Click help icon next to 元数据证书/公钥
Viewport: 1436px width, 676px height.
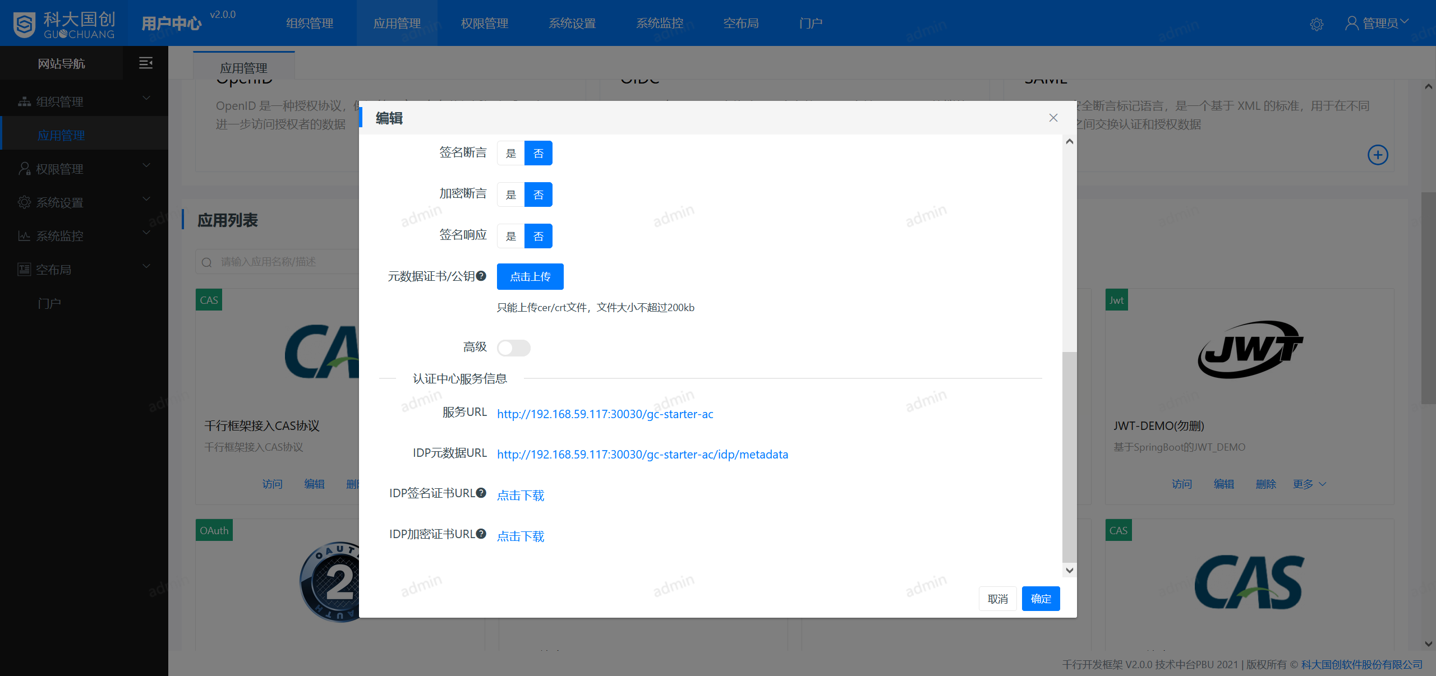(481, 276)
